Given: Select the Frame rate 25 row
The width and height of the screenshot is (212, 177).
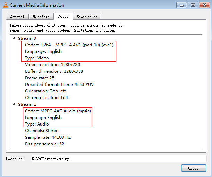Looking at the screenshot, I should (x=40, y=78).
